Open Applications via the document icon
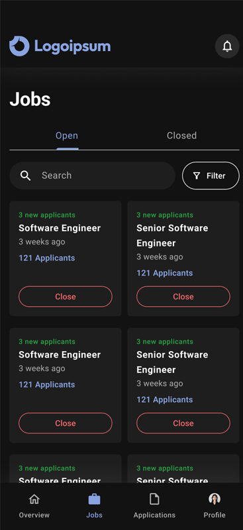Image resolution: width=243 pixels, height=530 pixels. pos(154,499)
